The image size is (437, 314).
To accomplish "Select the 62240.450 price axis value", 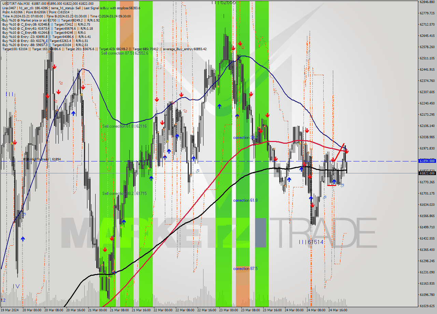I will tap(427, 103).
